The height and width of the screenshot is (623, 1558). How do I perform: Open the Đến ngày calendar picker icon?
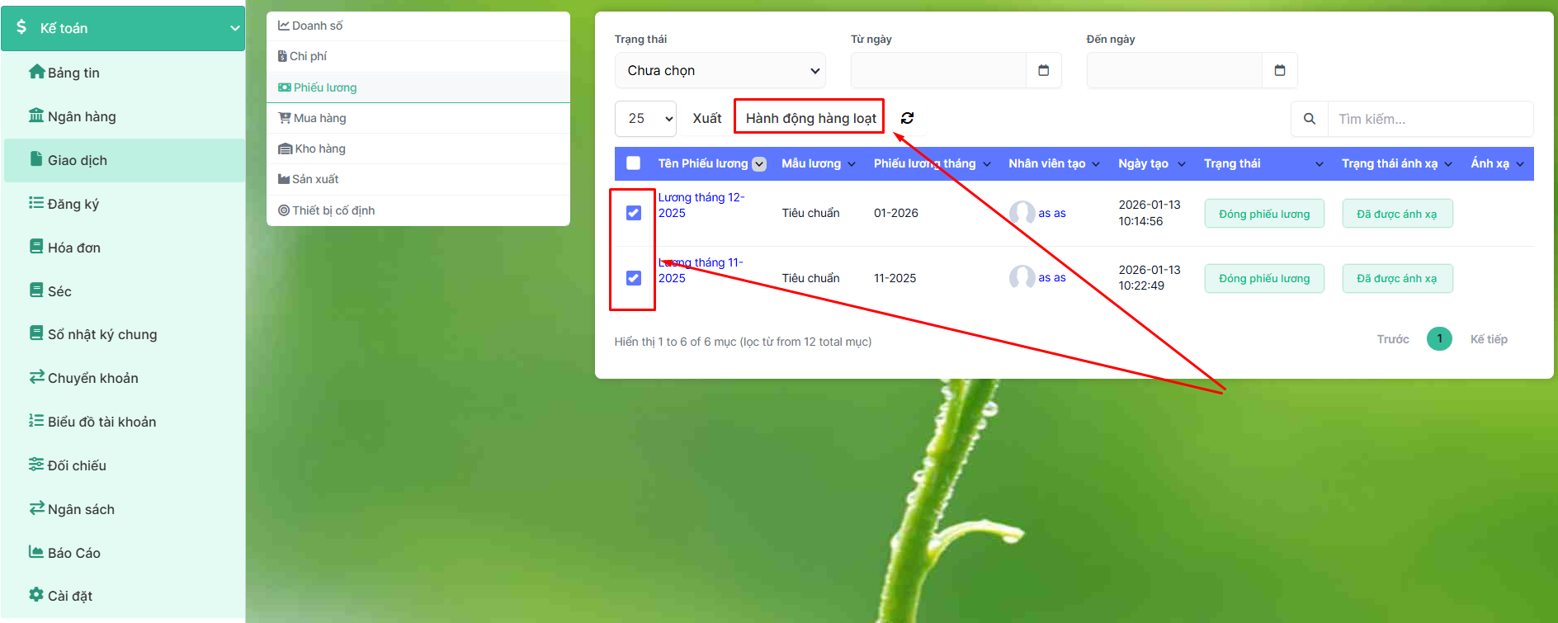1279,70
